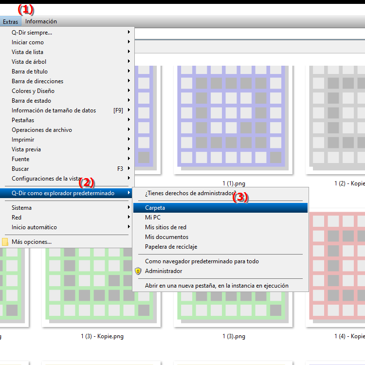365x365 pixels.
Task: Click file name 1 (4) - Kopie
Action: click(x=349, y=336)
